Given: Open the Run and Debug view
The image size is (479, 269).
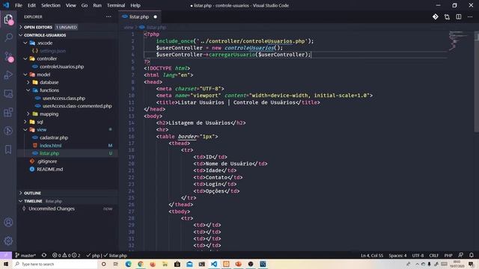Looking at the screenshot, I should click(x=8, y=75).
